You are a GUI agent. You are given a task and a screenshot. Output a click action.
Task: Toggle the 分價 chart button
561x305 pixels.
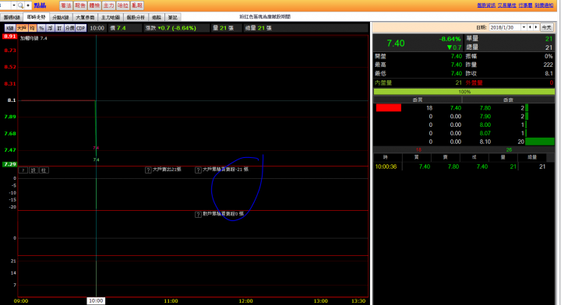pos(70,28)
